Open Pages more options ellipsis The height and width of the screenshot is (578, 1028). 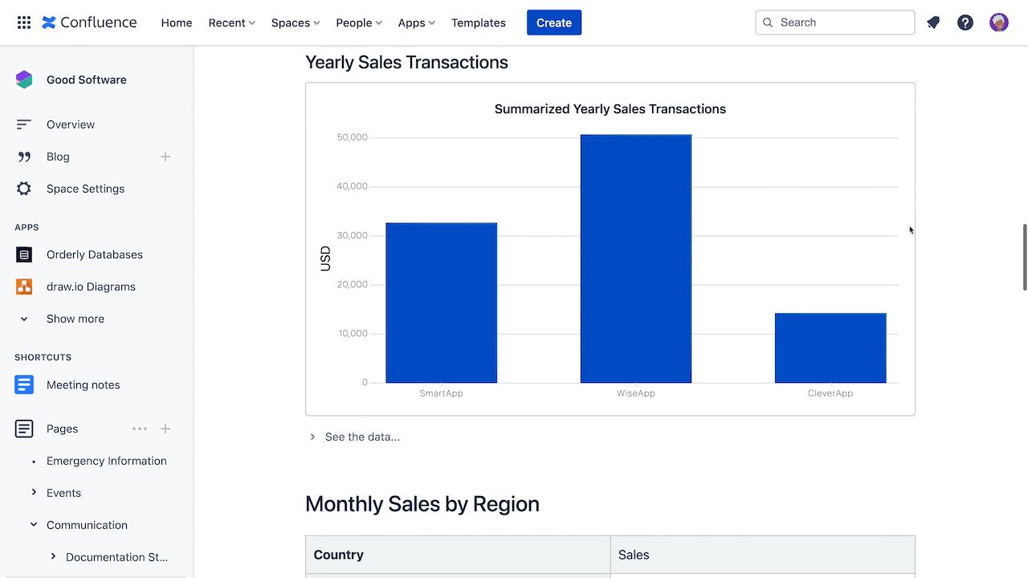click(140, 429)
